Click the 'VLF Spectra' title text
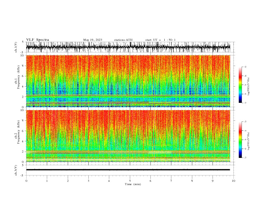Screen dimensions: 263x203 click(x=38, y=40)
